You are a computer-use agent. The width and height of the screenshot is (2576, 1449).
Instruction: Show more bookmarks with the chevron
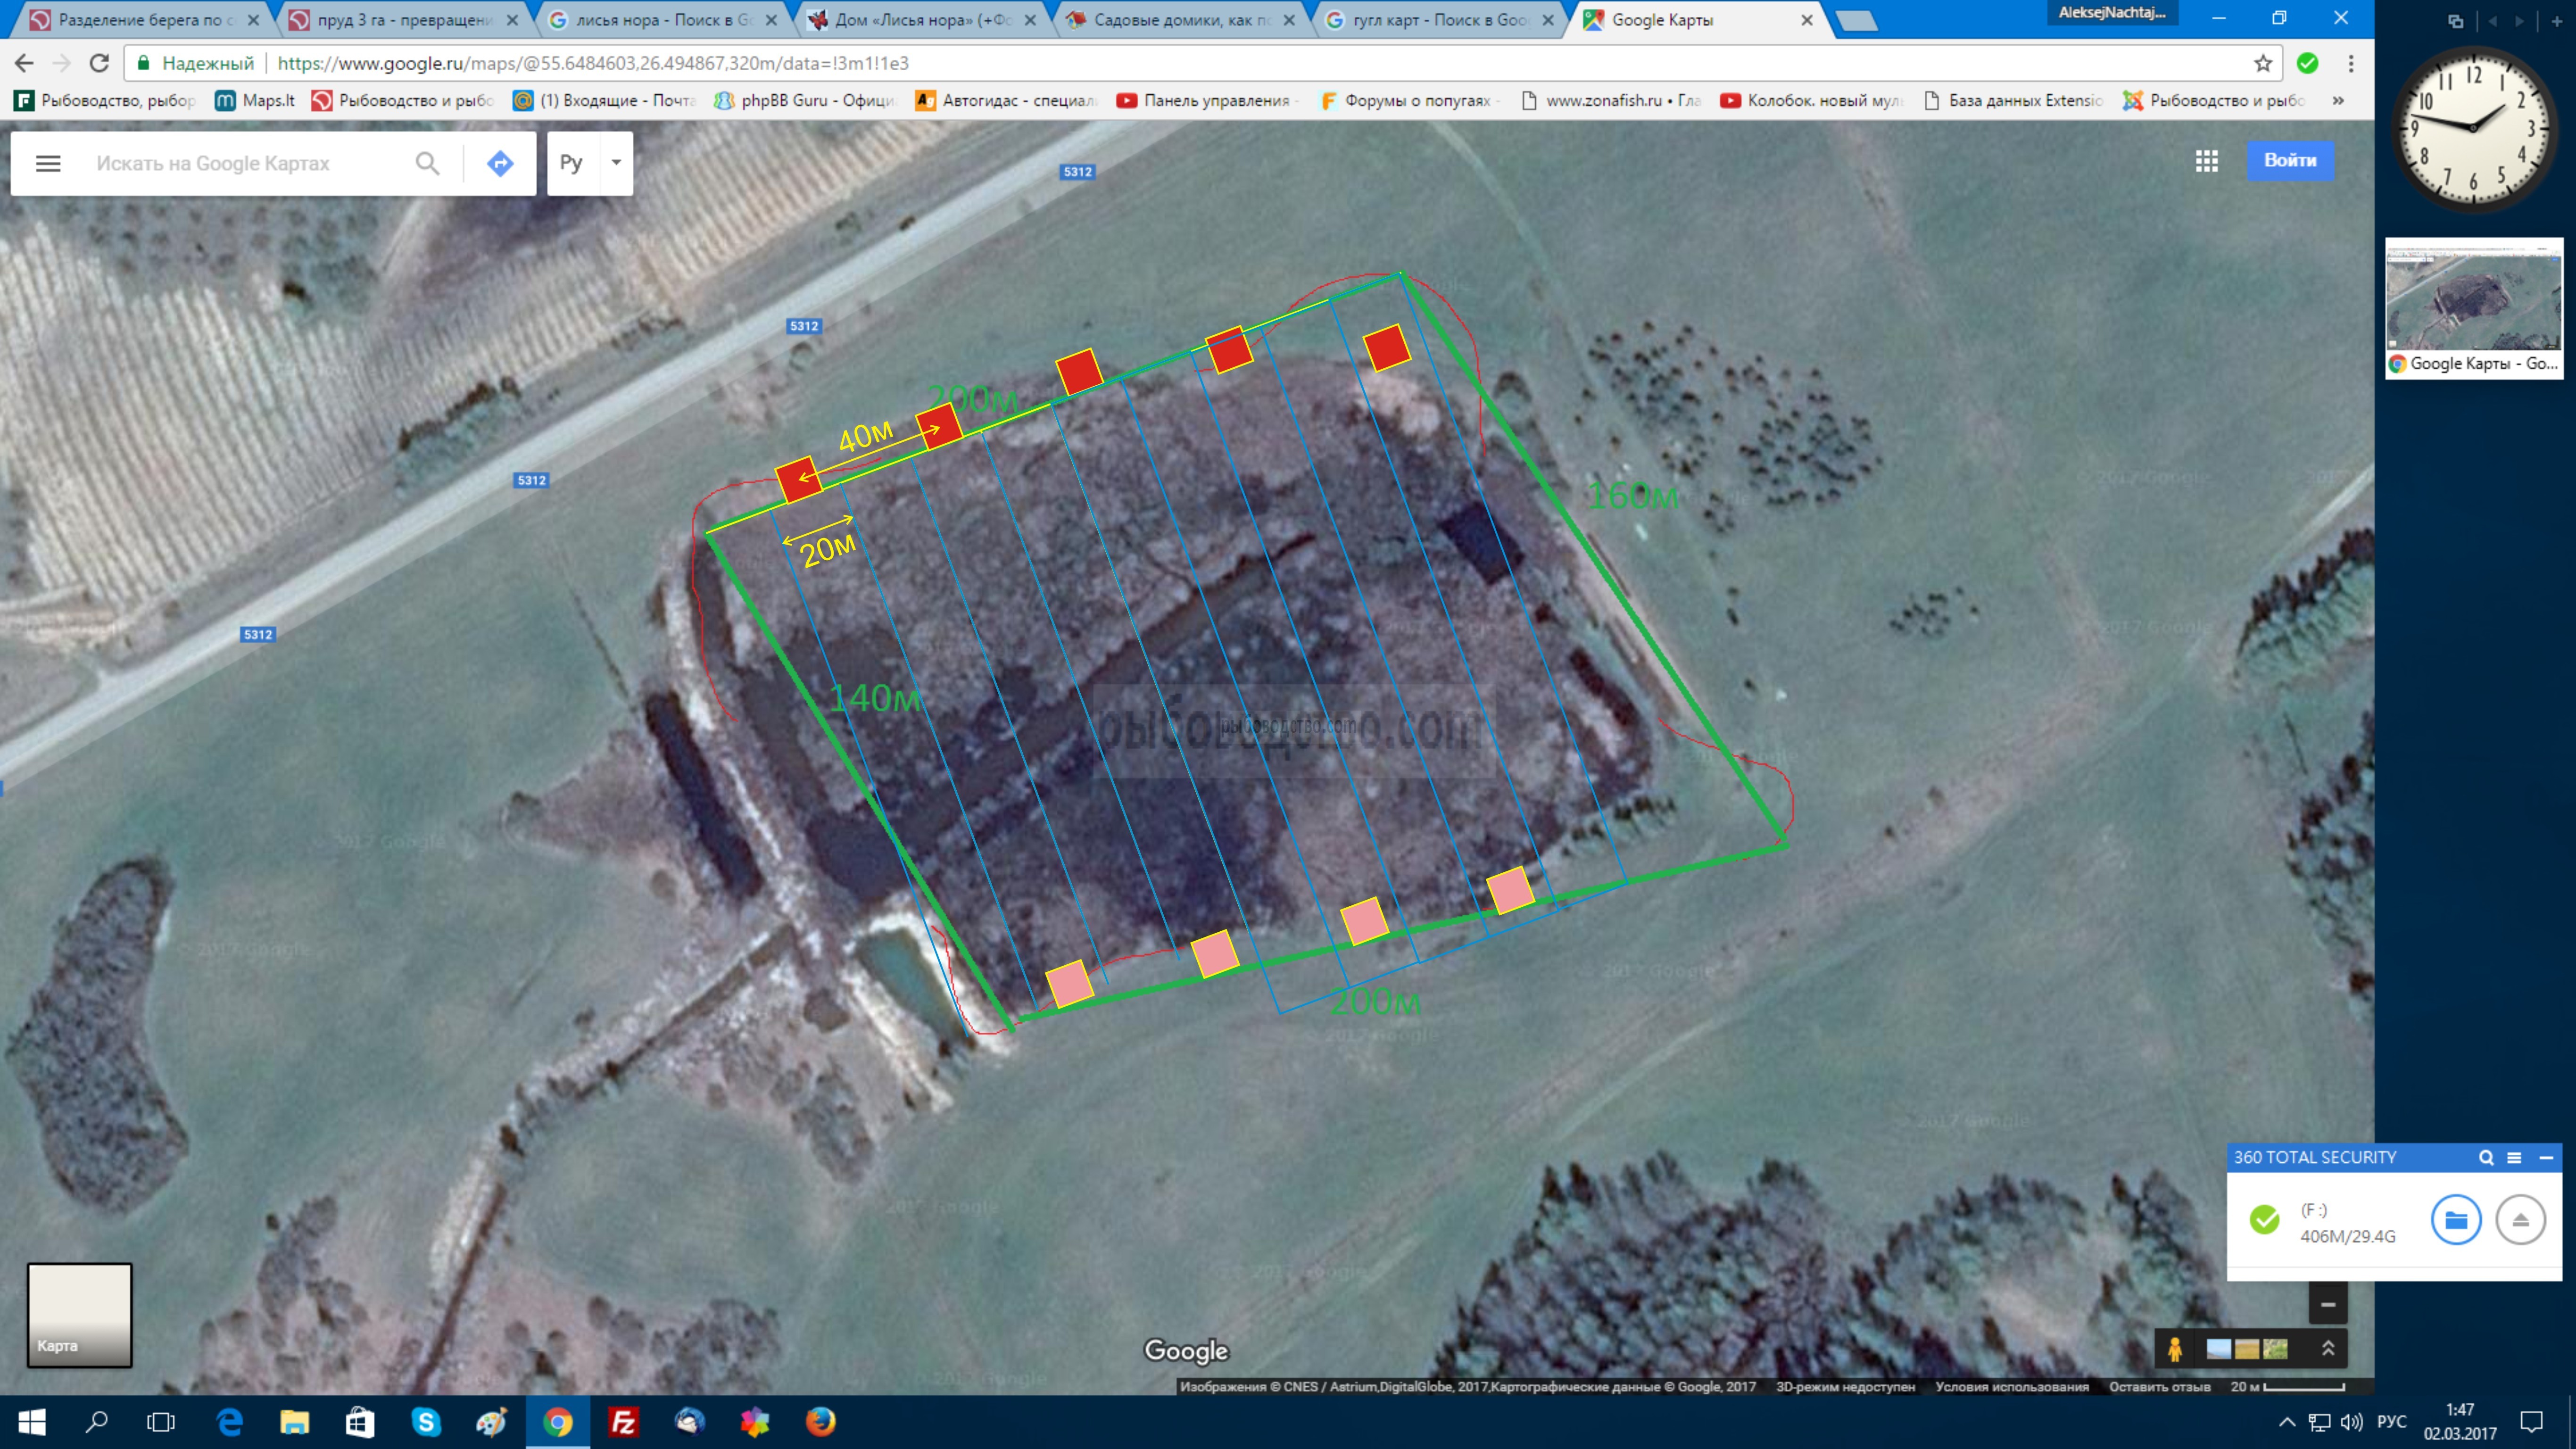[2338, 100]
